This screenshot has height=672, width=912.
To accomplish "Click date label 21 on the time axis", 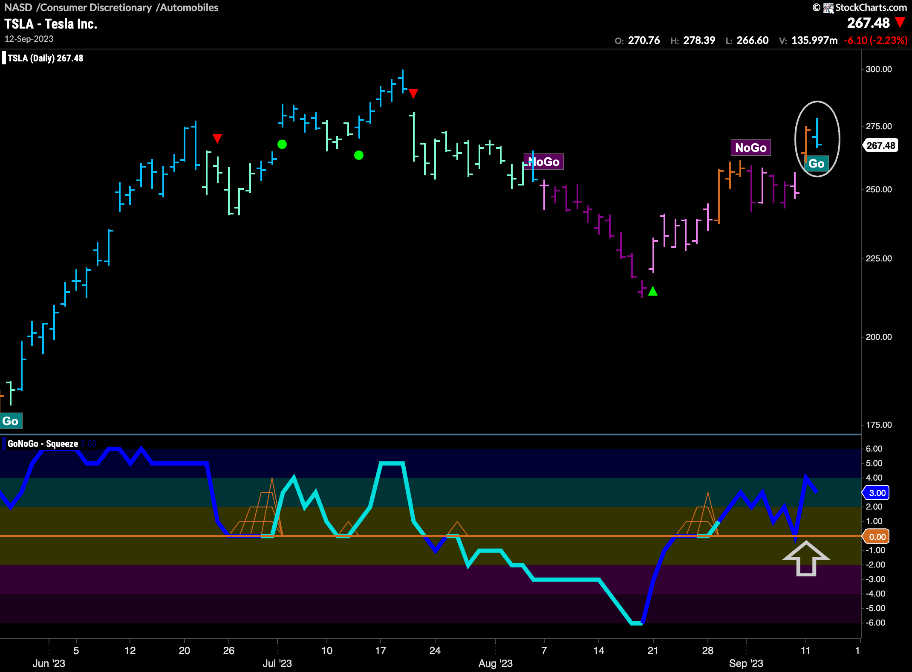I will click(653, 651).
